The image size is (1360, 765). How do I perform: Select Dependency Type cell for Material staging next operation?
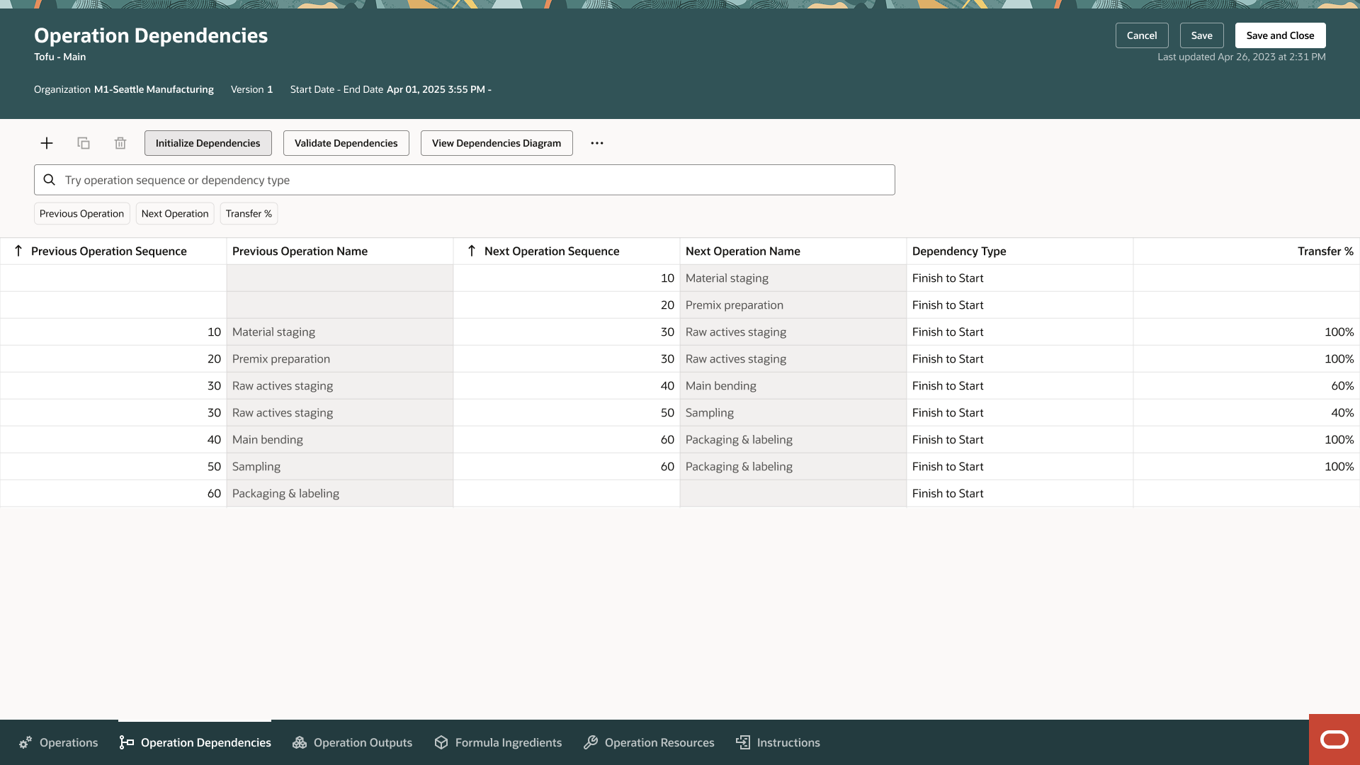coord(1020,278)
